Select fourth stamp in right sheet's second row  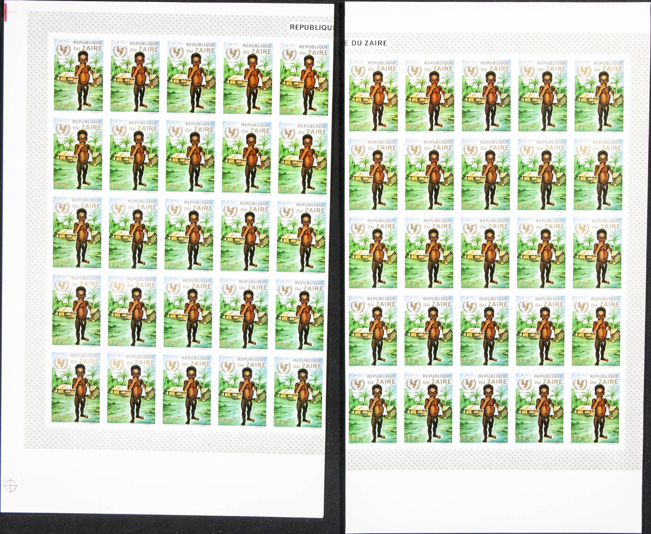542,175
